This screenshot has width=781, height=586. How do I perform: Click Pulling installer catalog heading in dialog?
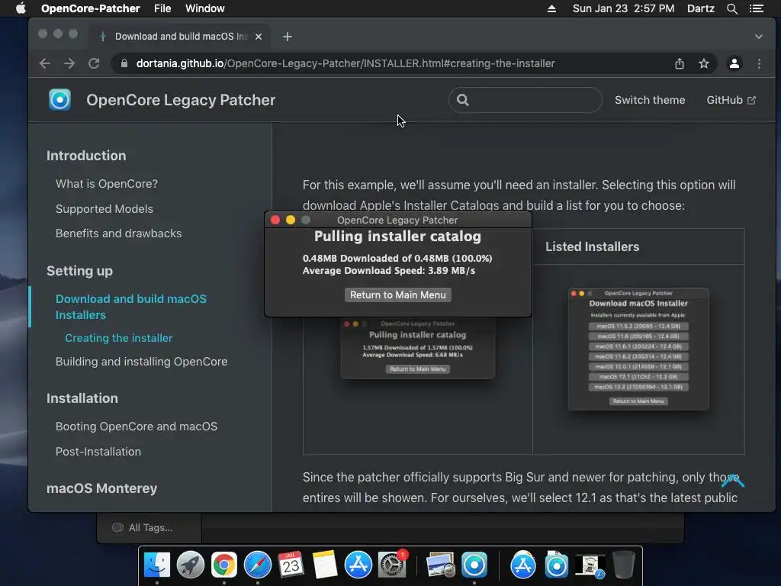pos(397,237)
